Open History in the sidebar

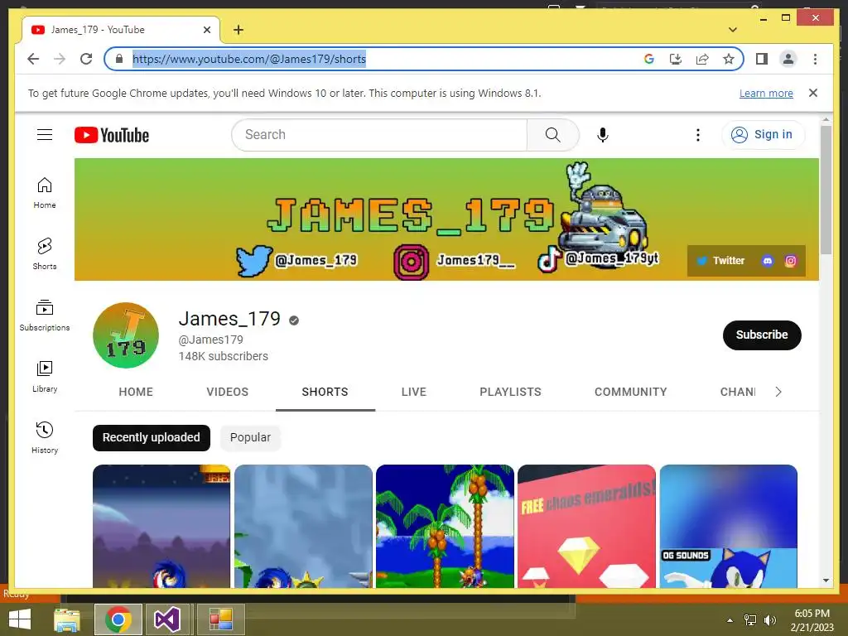click(x=45, y=437)
